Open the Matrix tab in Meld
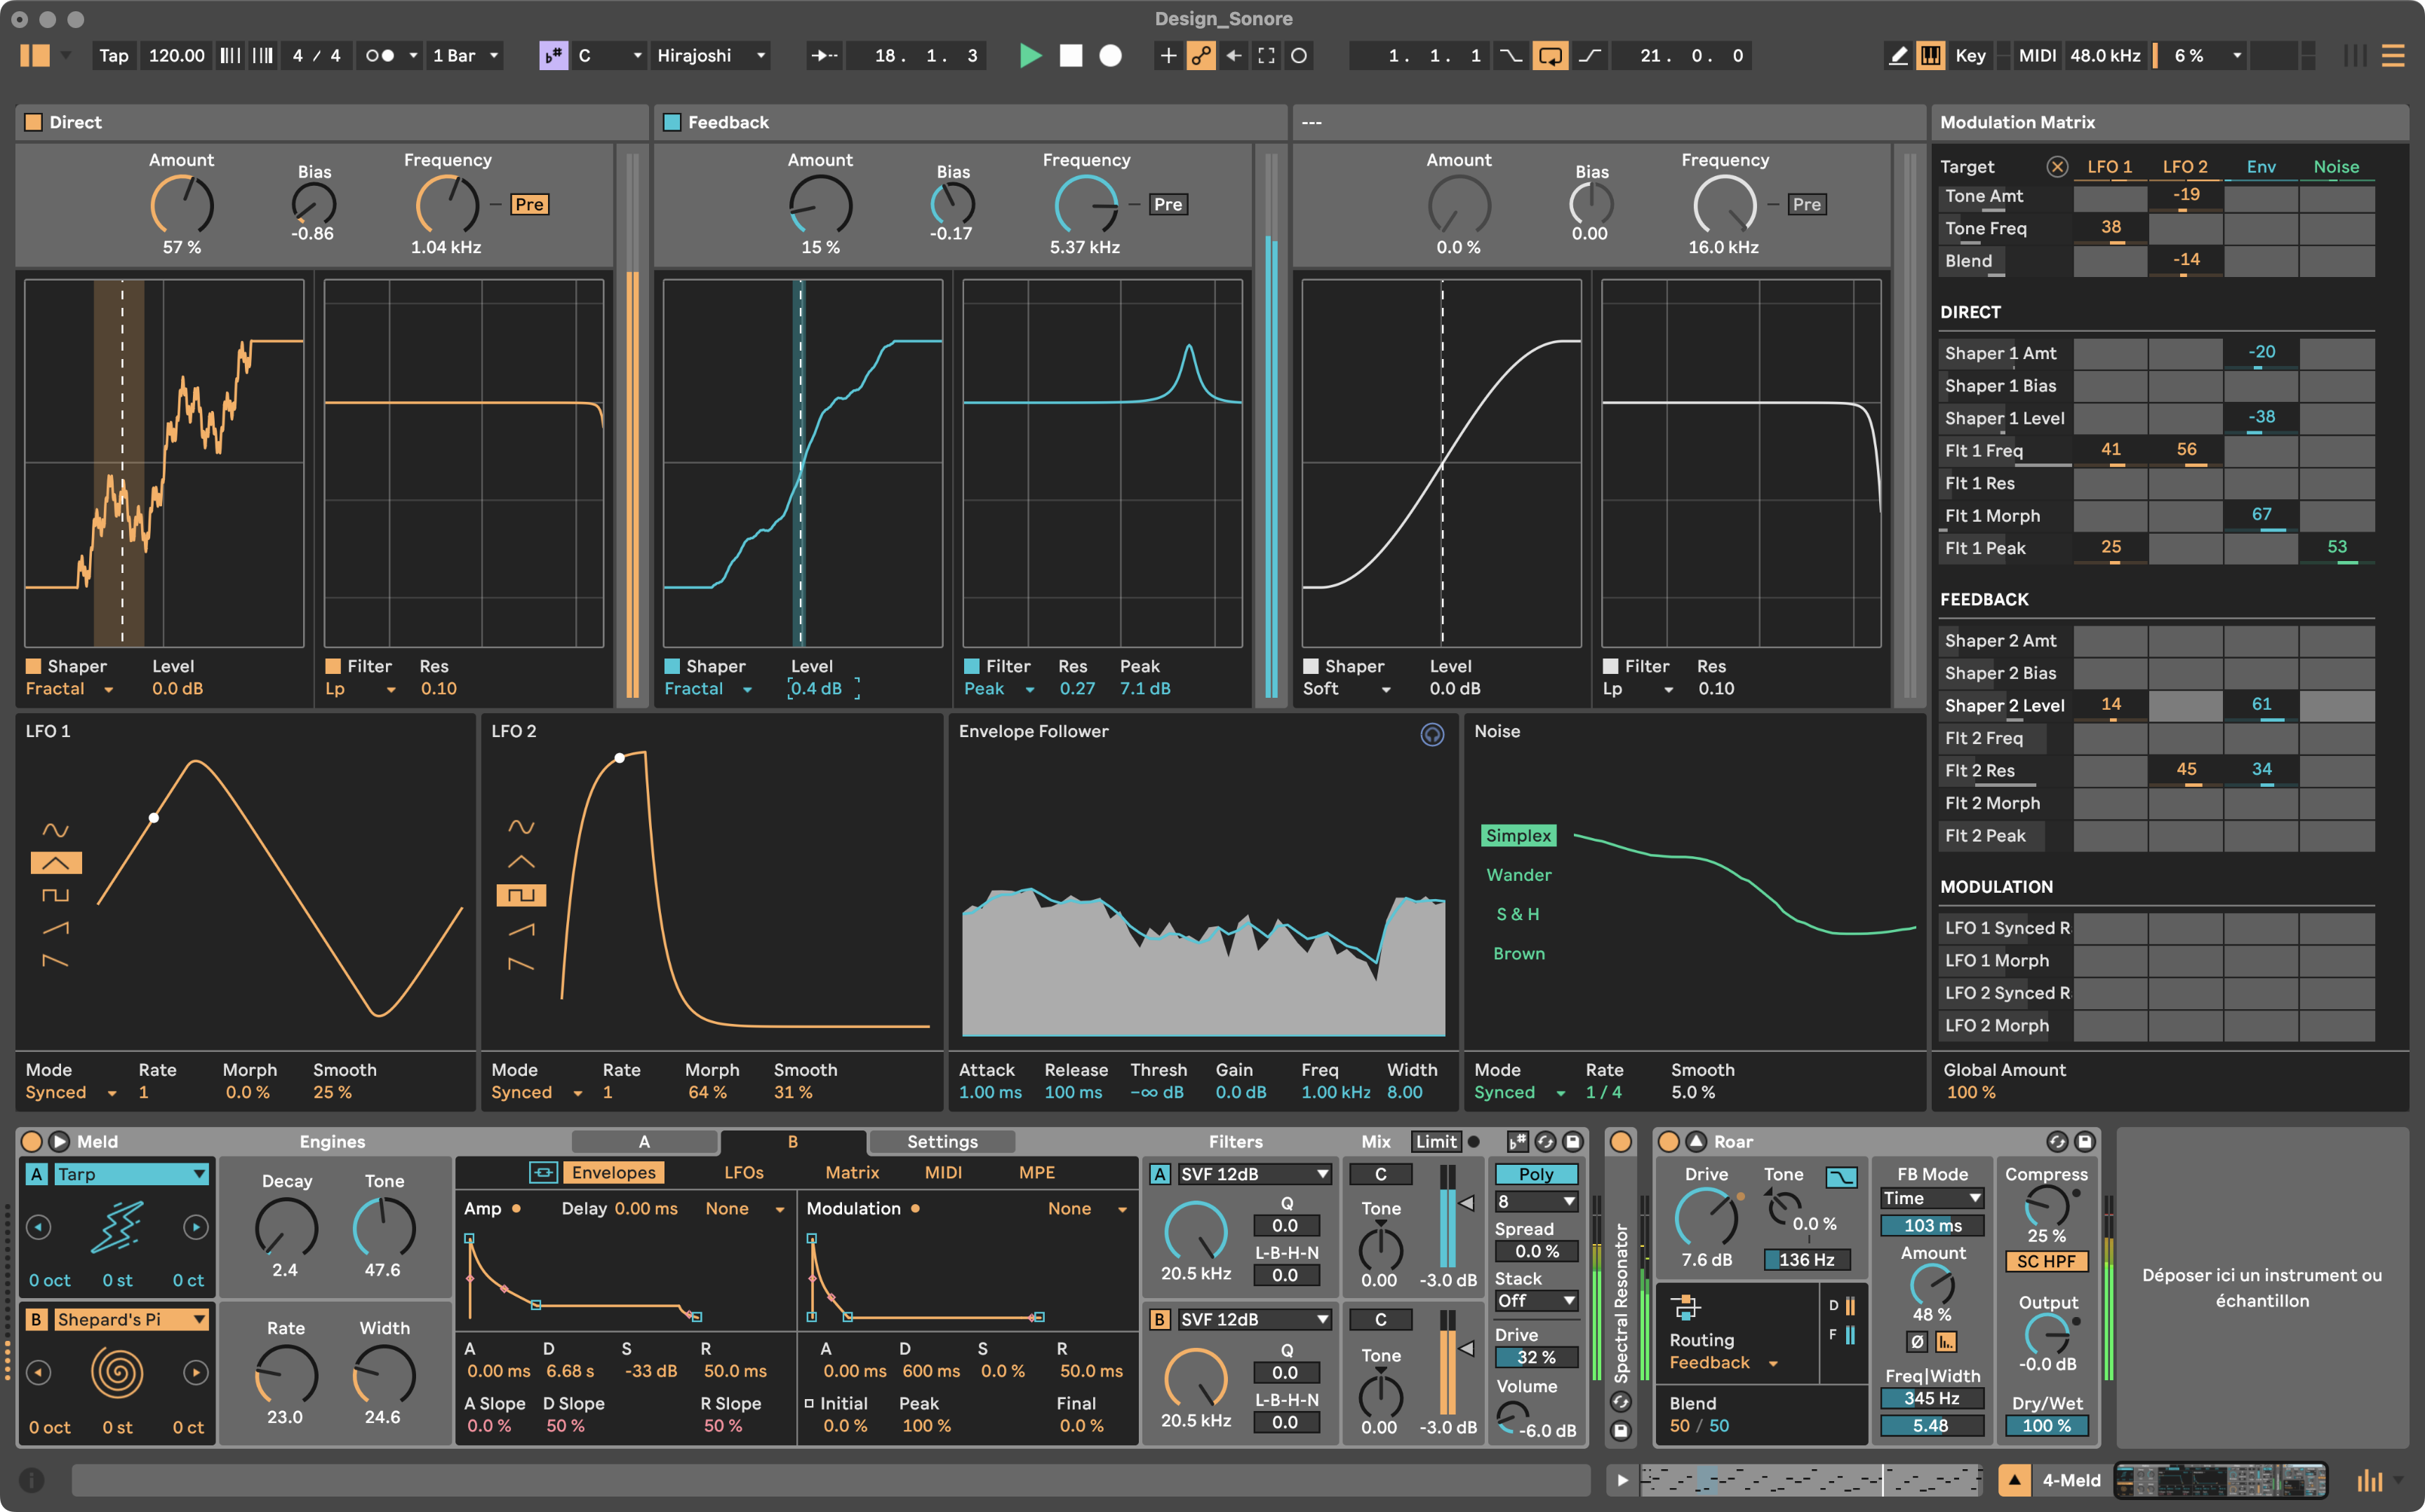 click(x=851, y=1172)
